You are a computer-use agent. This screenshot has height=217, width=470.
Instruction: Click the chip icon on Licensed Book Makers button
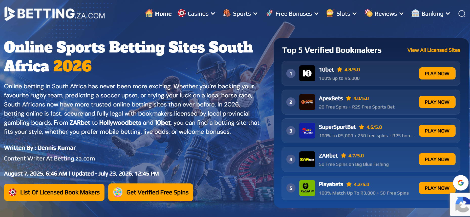(13, 192)
